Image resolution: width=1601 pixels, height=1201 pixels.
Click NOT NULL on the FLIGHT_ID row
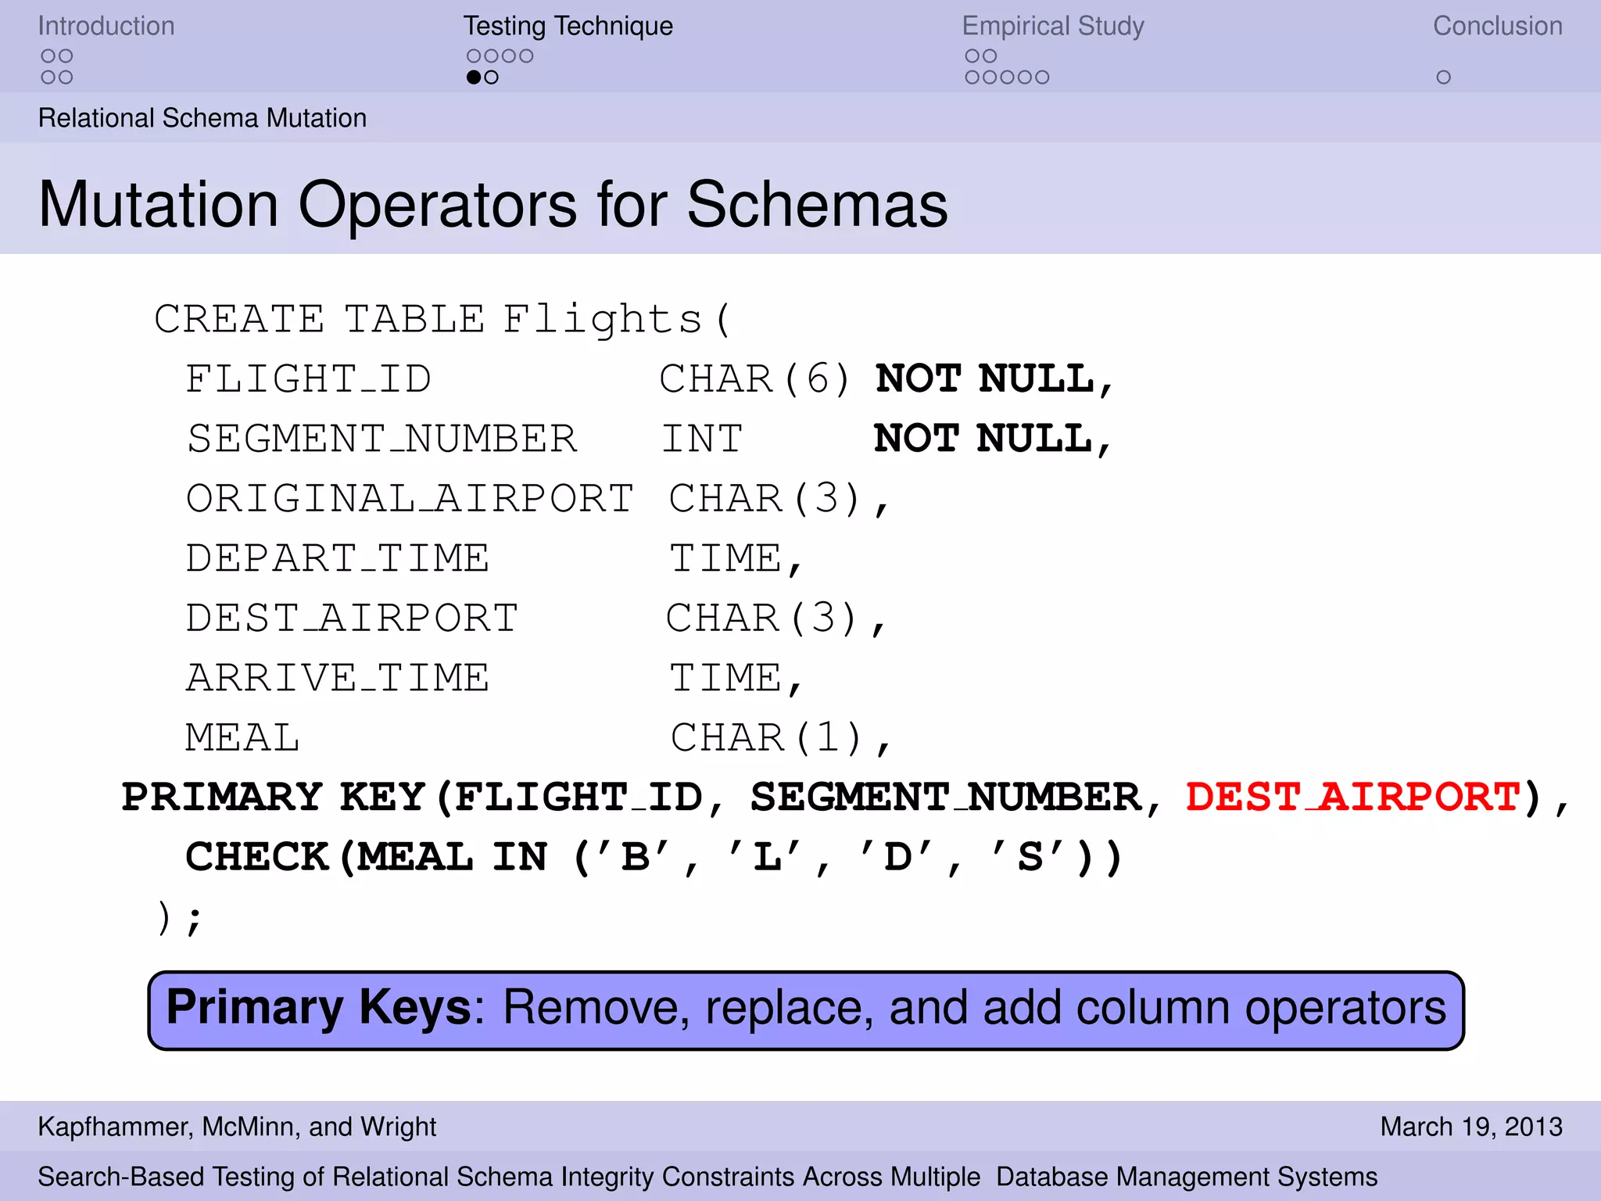[x=985, y=379]
